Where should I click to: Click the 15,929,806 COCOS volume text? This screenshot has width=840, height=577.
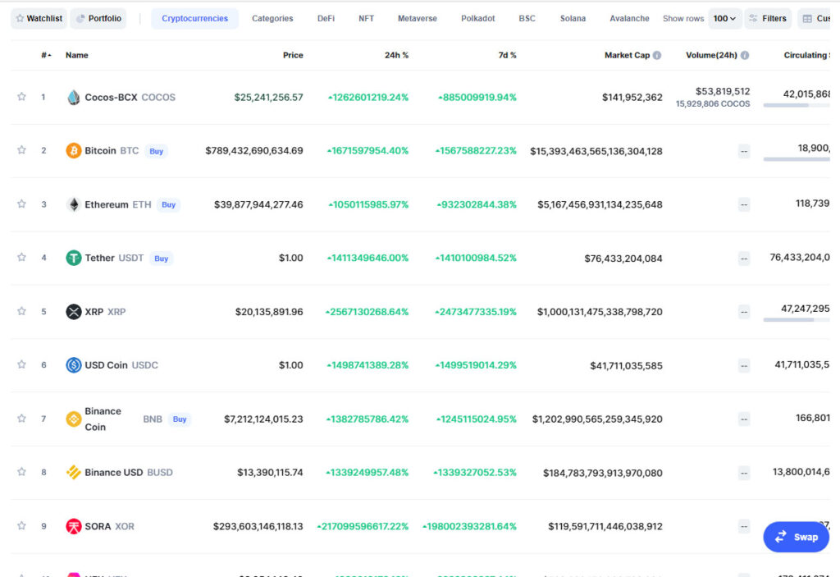click(x=713, y=104)
